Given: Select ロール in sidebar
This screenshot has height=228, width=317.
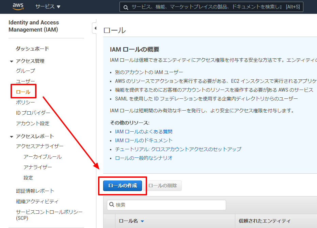Looking at the screenshot, I should pos(23,92).
